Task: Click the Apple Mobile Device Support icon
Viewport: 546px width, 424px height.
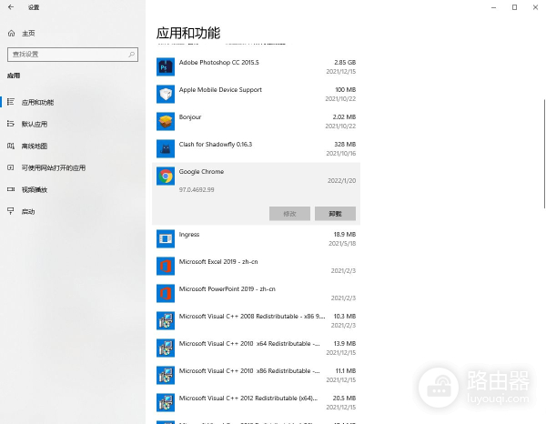Action: pyautogui.click(x=166, y=94)
